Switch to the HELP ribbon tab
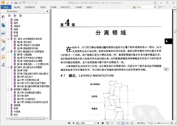 89,7
